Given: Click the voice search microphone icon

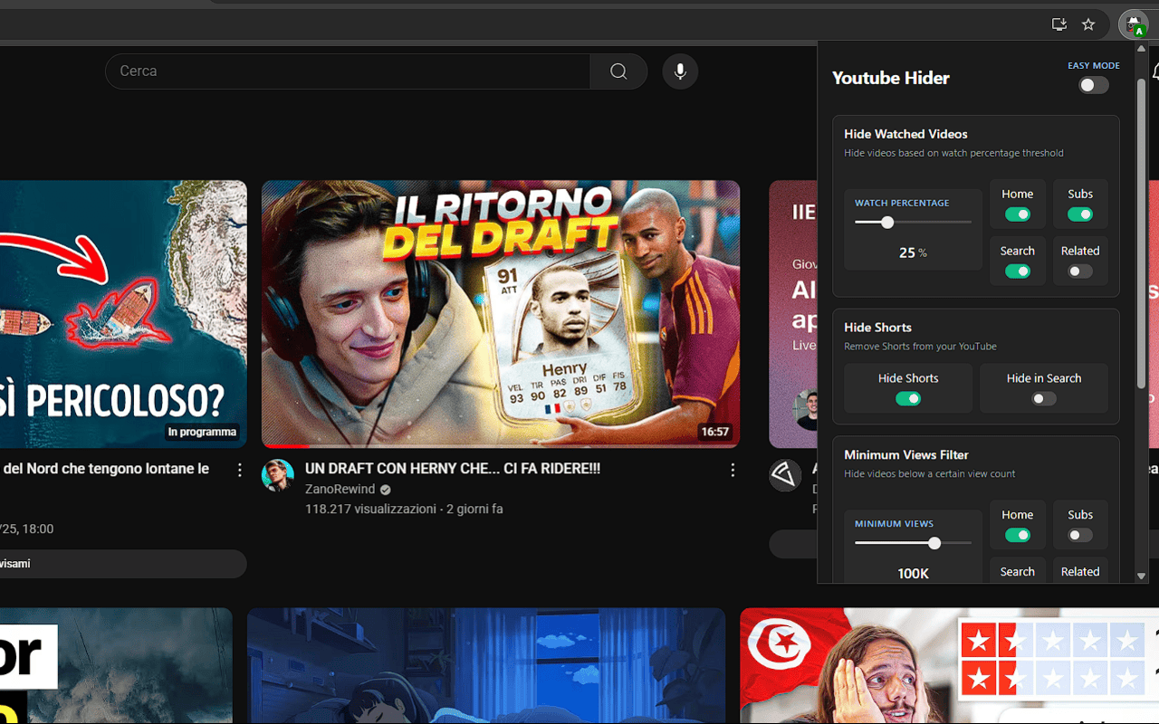Looking at the screenshot, I should 680,71.
